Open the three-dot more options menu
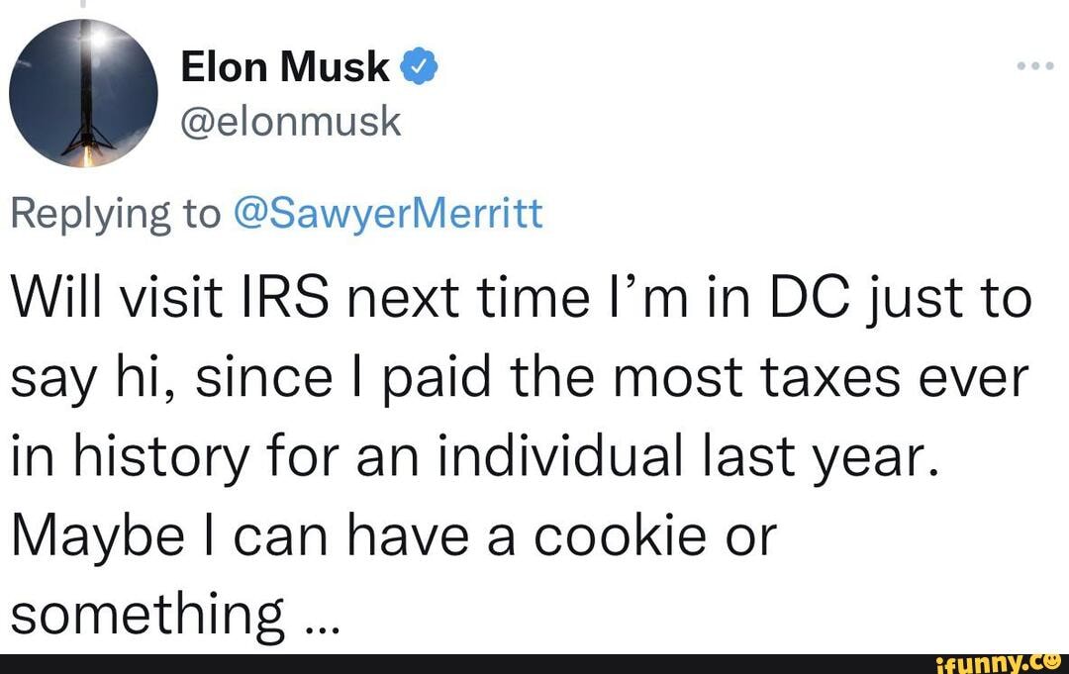The image size is (1069, 674). pyautogui.click(x=1033, y=64)
